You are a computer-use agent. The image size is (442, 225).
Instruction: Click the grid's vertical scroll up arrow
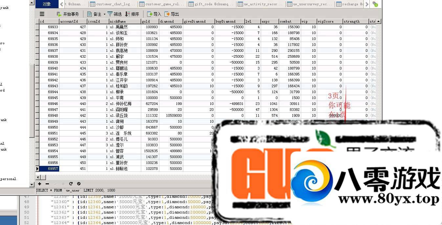379,21
